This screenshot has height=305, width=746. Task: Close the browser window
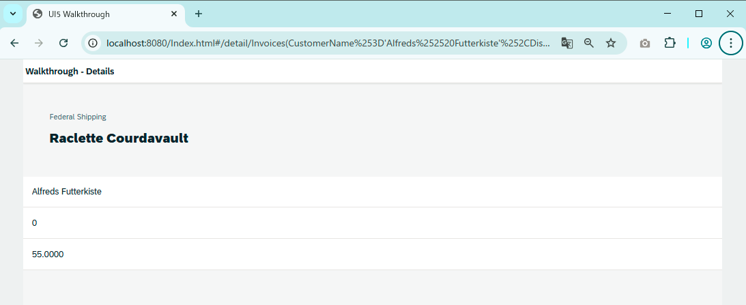click(x=730, y=14)
